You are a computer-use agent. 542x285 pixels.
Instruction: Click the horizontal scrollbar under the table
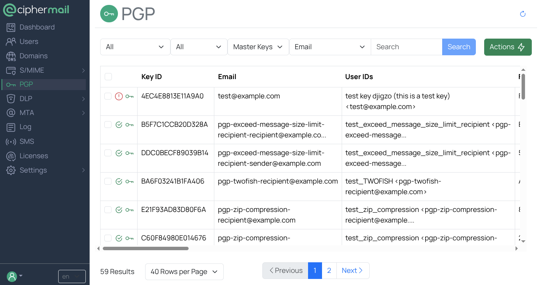(146, 249)
